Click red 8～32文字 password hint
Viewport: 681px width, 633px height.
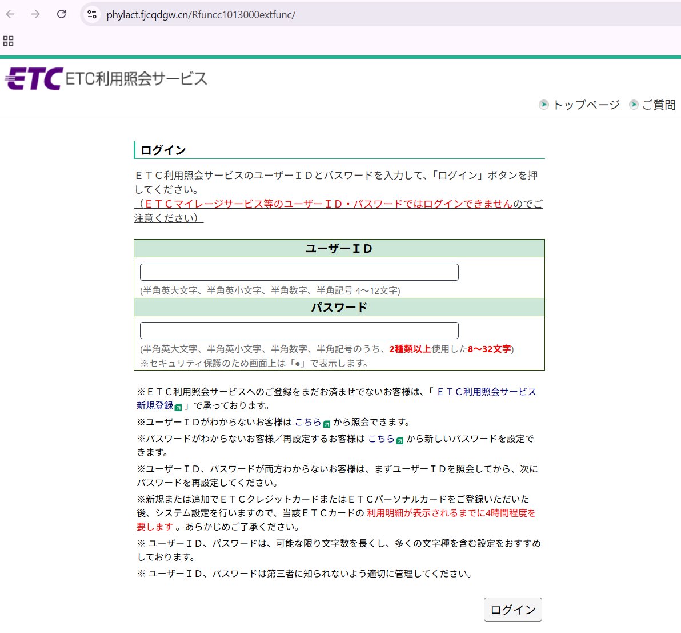tap(490, 349)
